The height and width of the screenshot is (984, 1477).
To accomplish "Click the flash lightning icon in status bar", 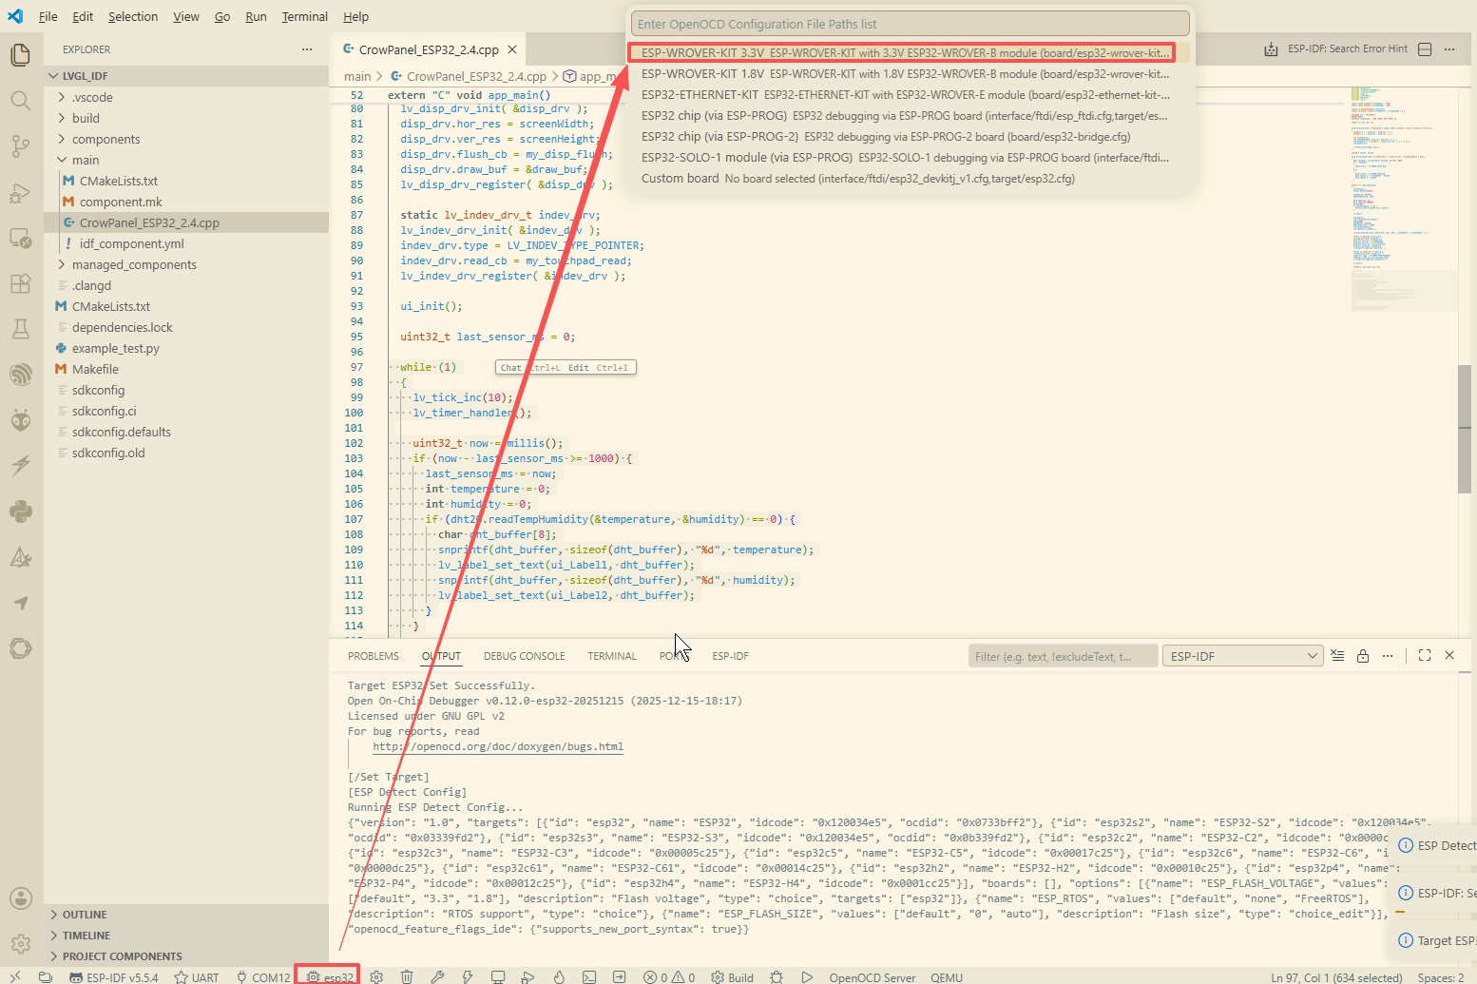I will pyautogui.click(x=468, y=976).
